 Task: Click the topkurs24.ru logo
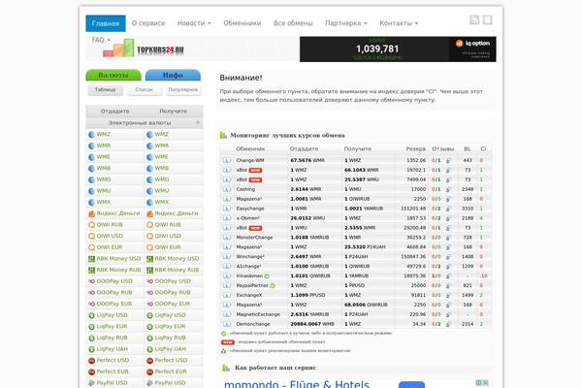point(144,48)
